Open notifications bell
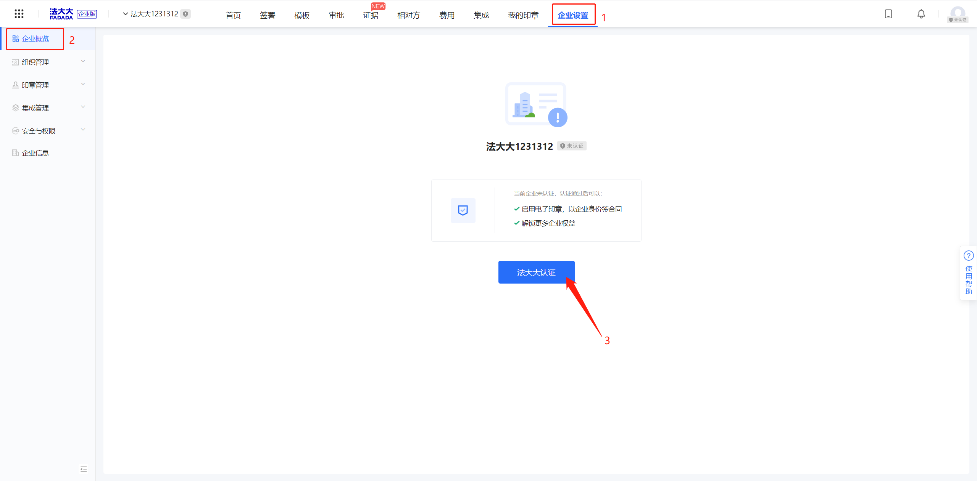The image size is (977, 481). (x=921, y=14)
